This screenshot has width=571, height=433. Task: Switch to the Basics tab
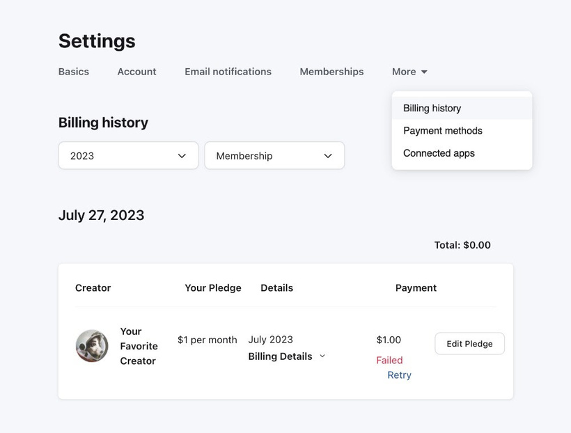[x=74, y=72]
